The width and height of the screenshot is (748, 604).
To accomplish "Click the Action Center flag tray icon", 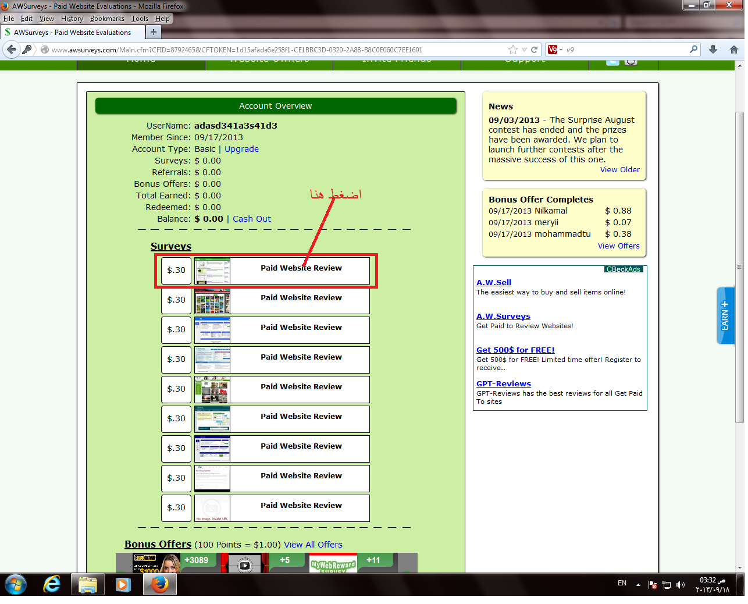I will click(x=653, y=585).
